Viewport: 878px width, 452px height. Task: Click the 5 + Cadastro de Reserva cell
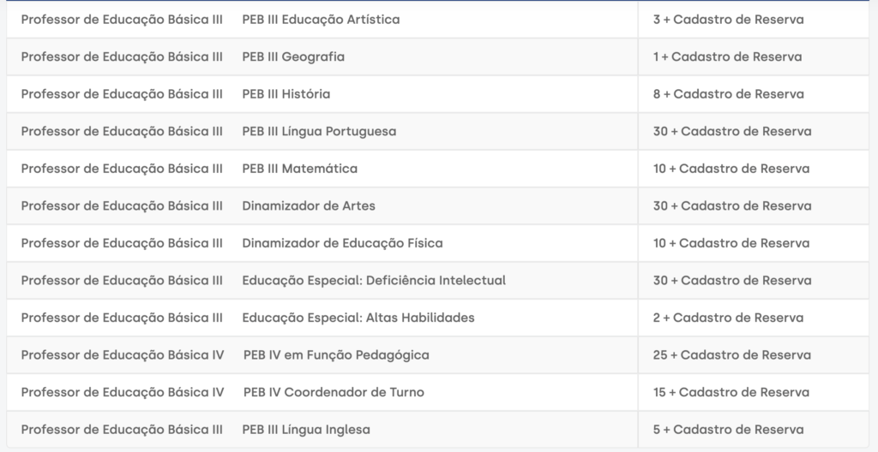coord(728,430)
